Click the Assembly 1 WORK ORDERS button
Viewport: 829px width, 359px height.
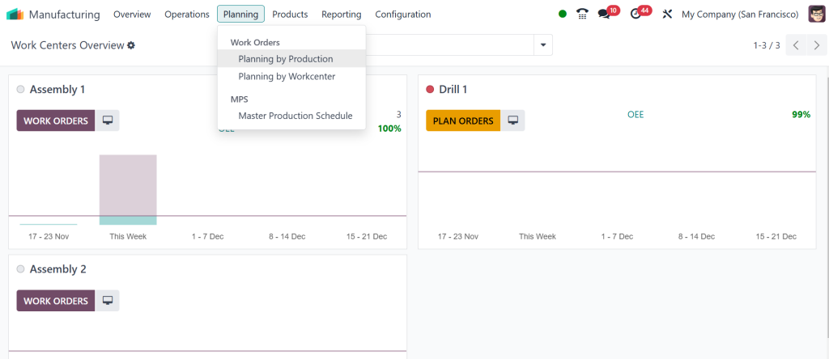click(56, 120)
